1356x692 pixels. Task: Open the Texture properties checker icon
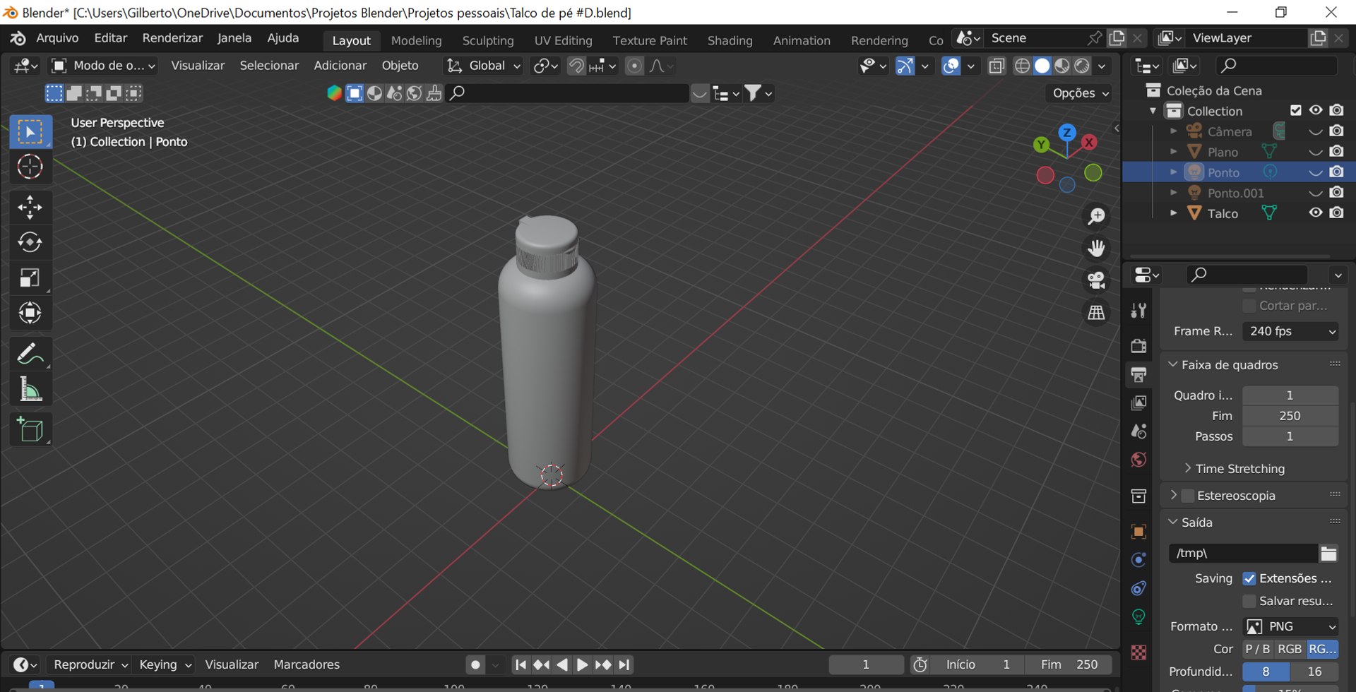point(1138,652)
